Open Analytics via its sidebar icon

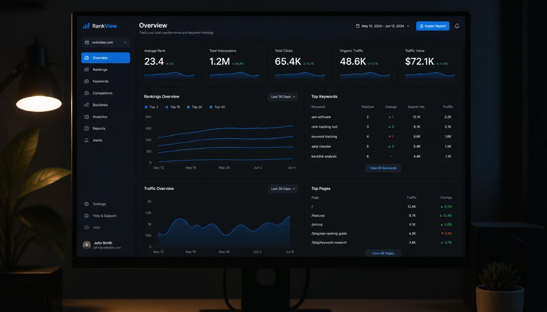click(86, 117)
